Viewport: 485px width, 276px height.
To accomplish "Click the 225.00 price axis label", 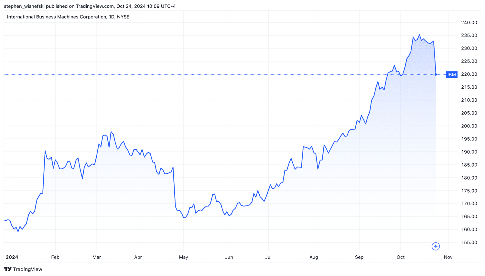I will (469, 61).
